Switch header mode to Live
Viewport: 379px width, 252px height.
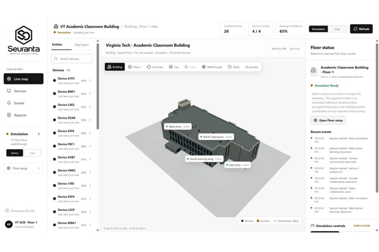click(x=337, y=29)
